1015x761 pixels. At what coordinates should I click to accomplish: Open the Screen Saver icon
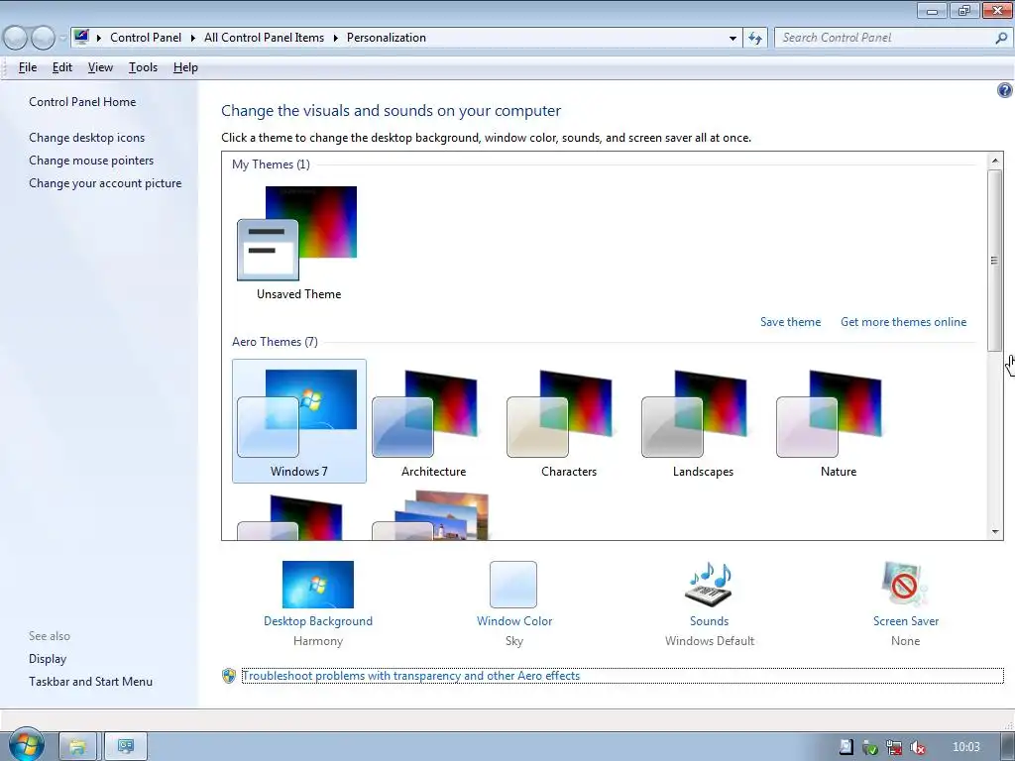(905, 585)
